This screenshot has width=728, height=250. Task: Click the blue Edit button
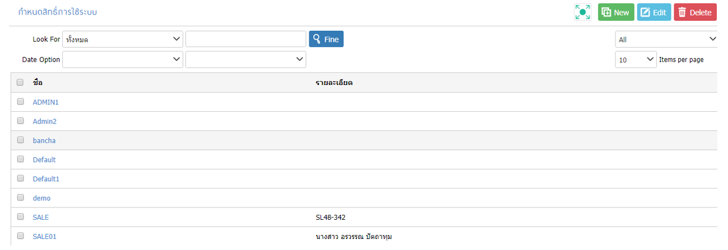pyautogui.click(x=654, y=12)
